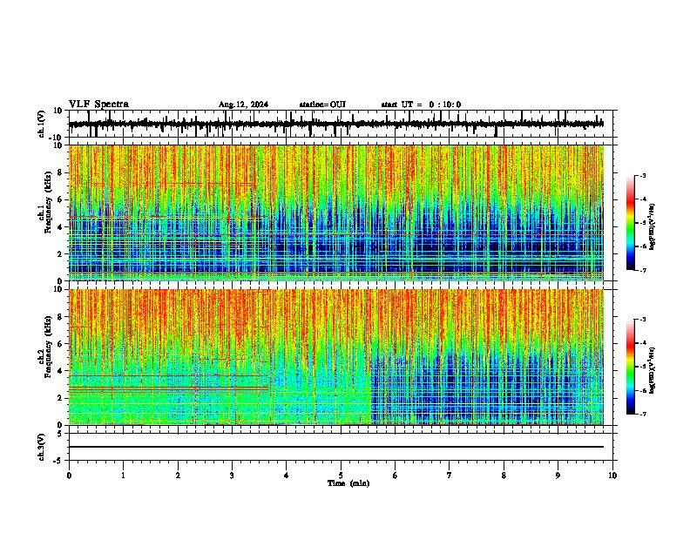
Task: Click time axis tick label "1"
Action: coord(123,476)
